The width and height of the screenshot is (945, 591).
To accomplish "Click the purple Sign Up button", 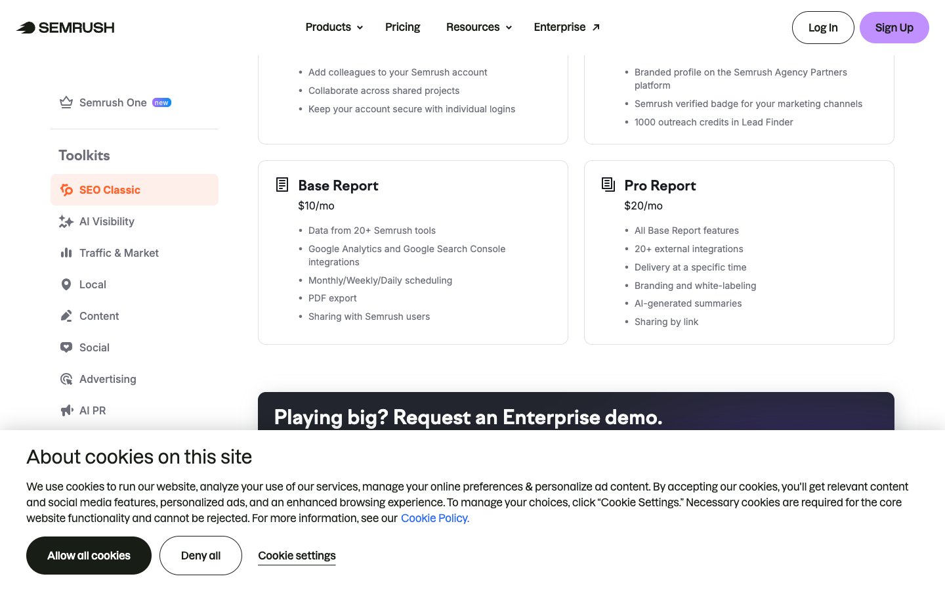I will coord(894,28).
